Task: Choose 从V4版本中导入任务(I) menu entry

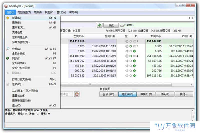Action: (x=33, y=91)
